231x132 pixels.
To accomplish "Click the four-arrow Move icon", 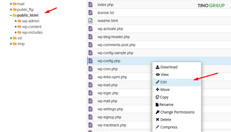I will [157, 89].
